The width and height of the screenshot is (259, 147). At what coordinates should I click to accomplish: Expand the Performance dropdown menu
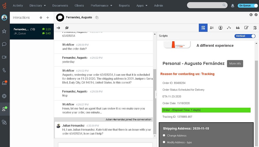tap(101, 5)
